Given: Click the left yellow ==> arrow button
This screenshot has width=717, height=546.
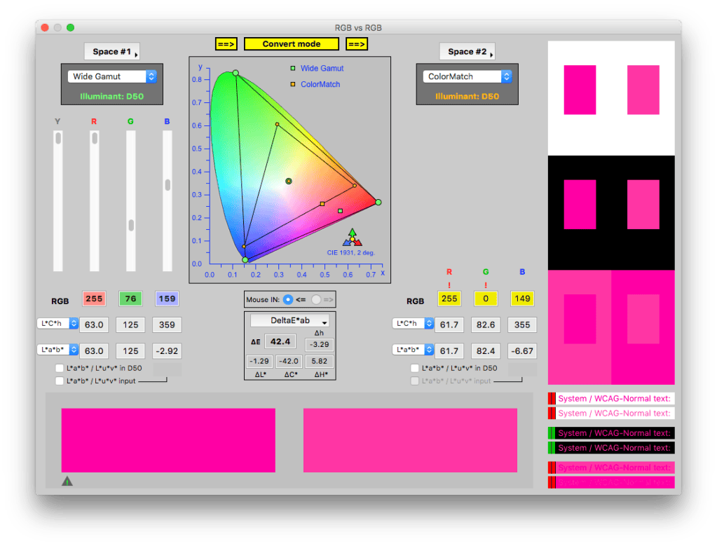Looking at the screenshot, I should coord(226,44).
